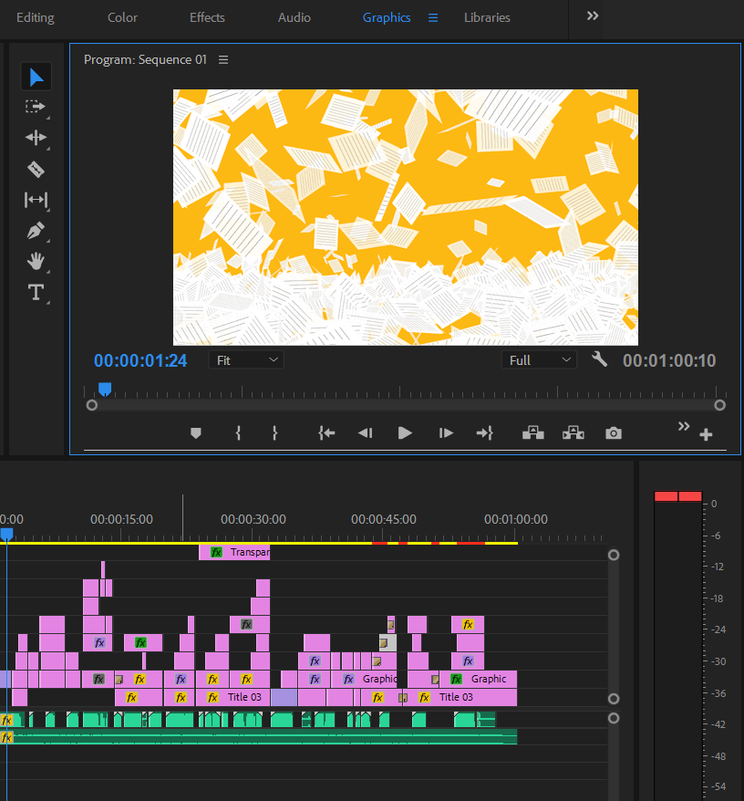744x801 pixels.
Task: Select the Selection arrow tool
Action: pos(36,77)
